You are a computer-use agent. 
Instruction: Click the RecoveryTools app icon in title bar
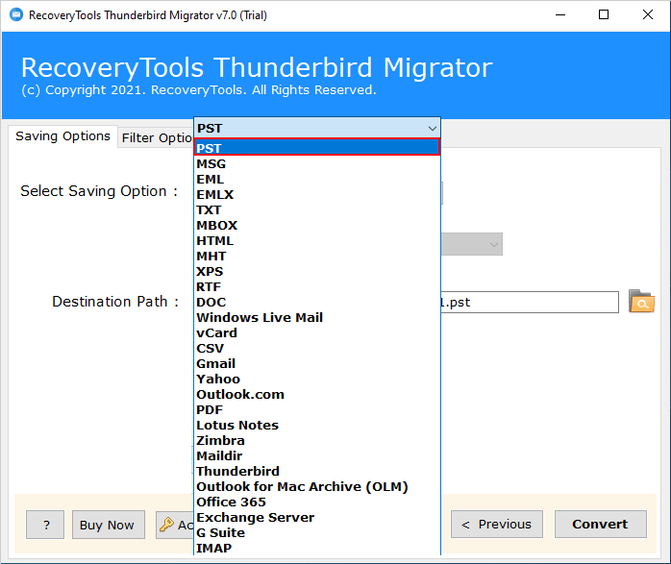click(x=16, y=15)
